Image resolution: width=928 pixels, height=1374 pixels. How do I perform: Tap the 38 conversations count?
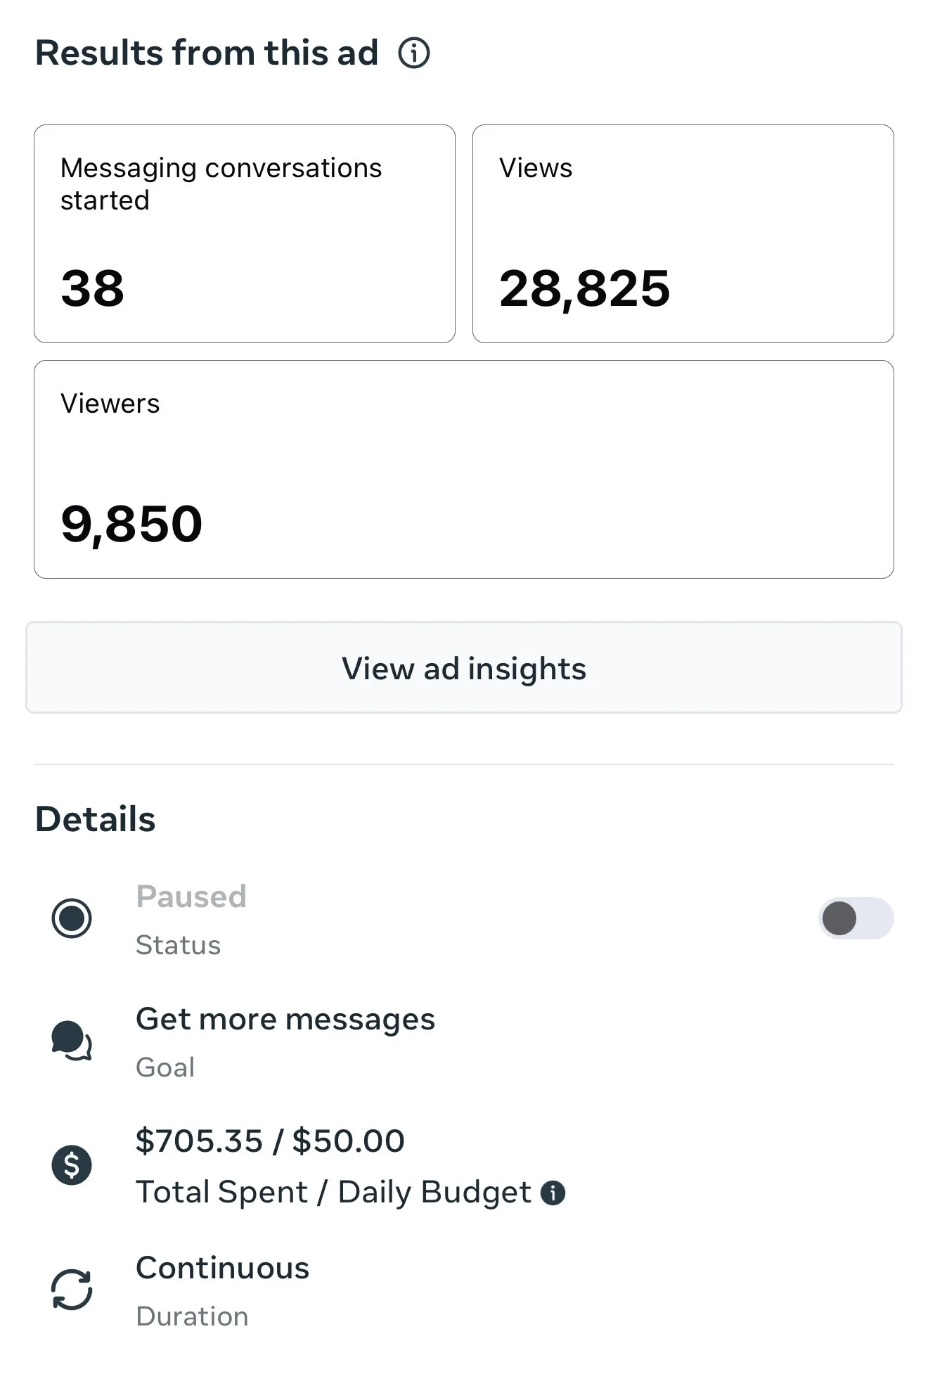[x=92, y=288]
